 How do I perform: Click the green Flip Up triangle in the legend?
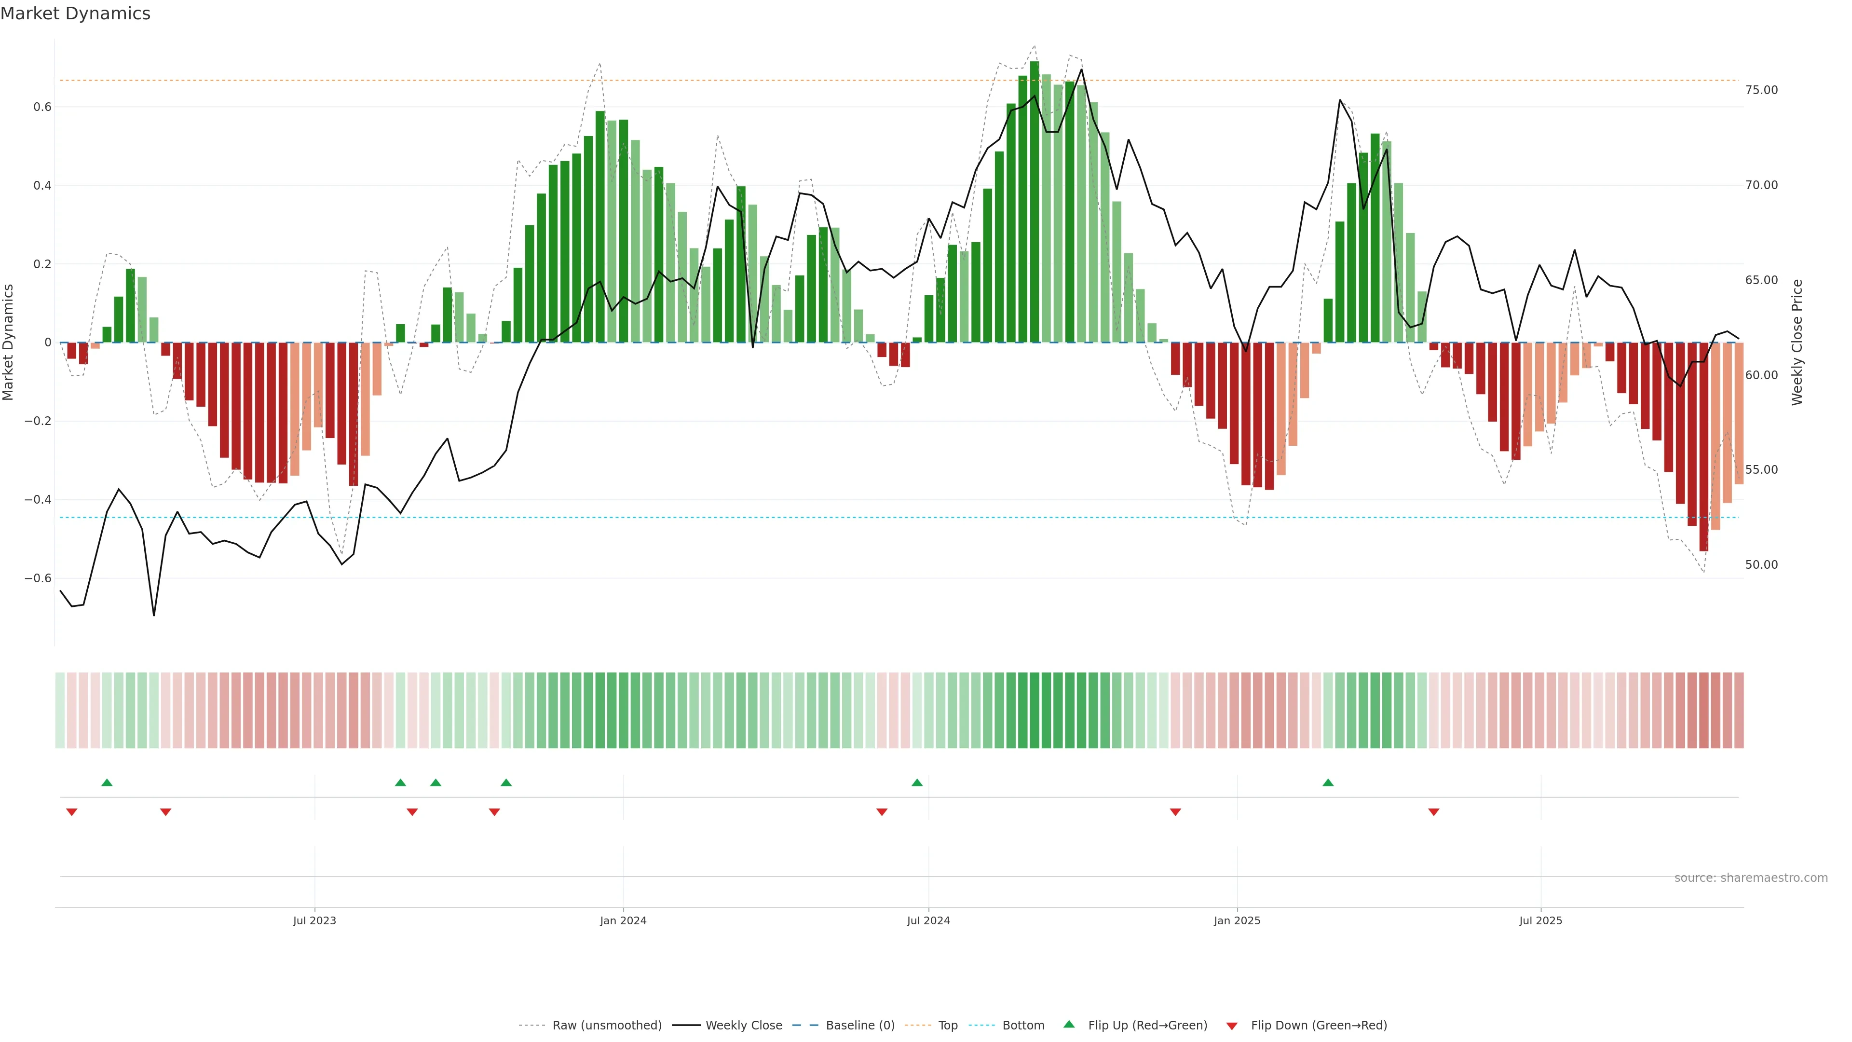coord(1069,1024)
